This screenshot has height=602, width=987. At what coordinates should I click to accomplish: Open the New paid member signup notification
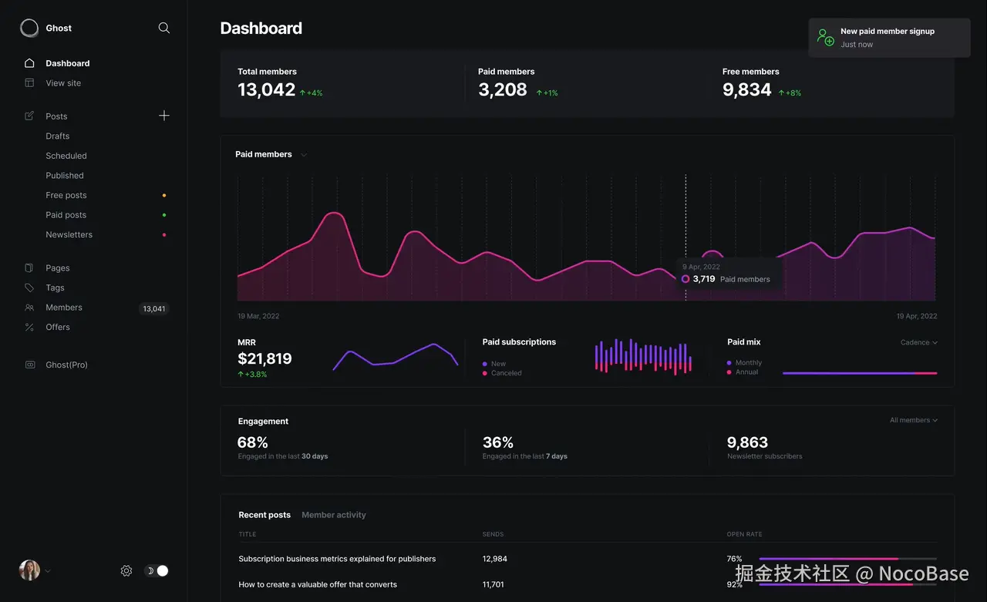click(x=889, y=38)
